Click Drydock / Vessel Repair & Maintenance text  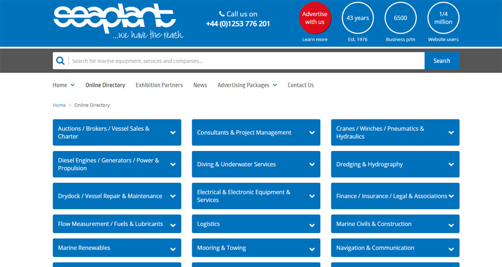[110, 196]
